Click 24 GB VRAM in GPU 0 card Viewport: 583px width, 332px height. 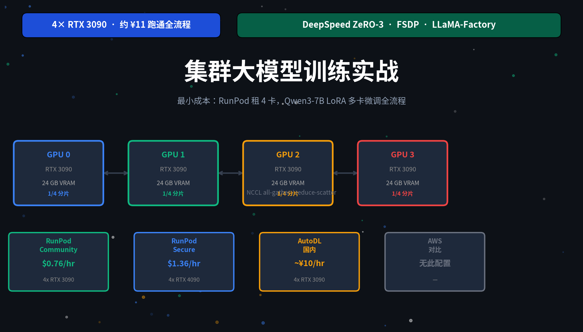coord(59,183)
